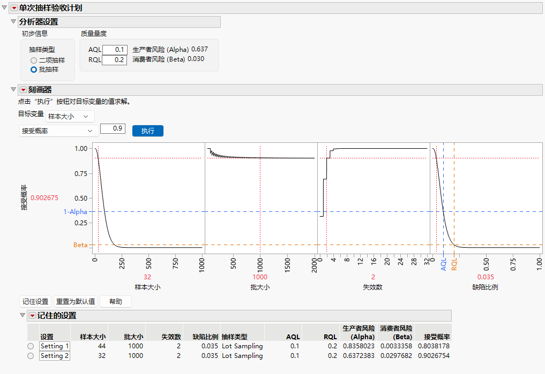Click the 缺陷比例 axis label
Viewport: 545px width, 374px height.
point(485,287)
